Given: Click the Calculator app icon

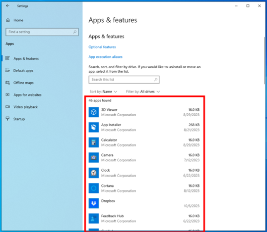Looking at the screenshot, I should (x=94, y=142).
